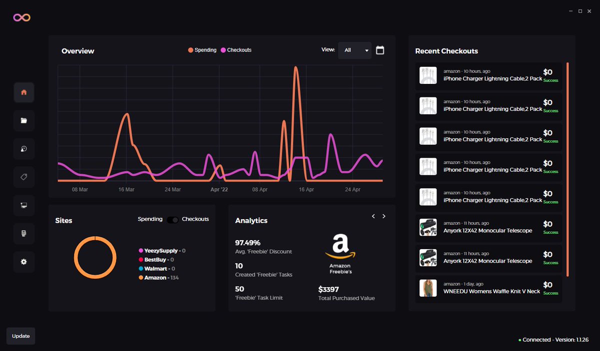600x351 pixels.
Task: Click the 'Apr '22' axis label
Action: click(219, 190)
